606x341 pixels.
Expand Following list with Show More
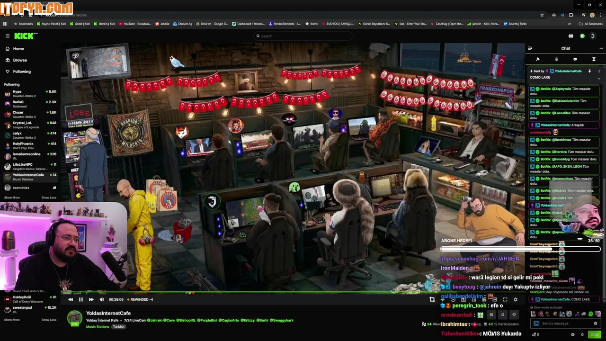tap(12, 197)
